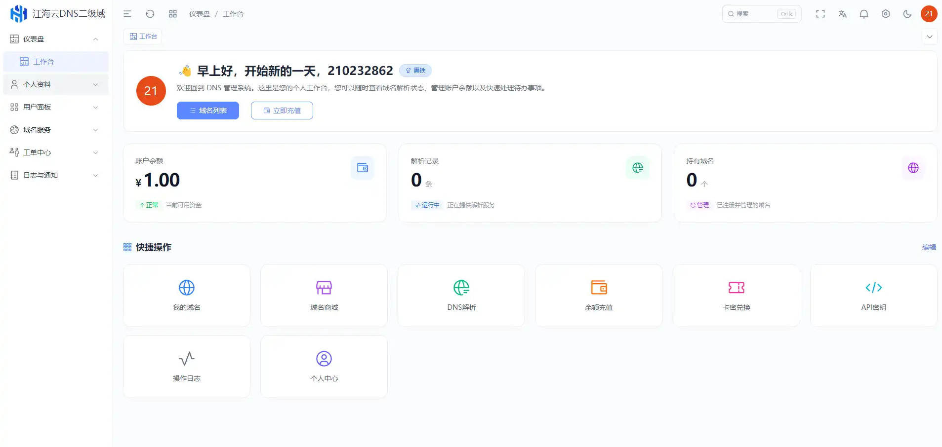Open the DNS解析 quick action
Screen dimensions: 942x447
click(460, 295)
